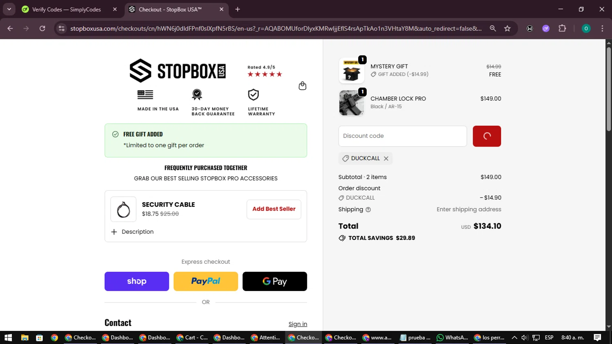The height and width of the screenshot is (344, 612).
Task: Open the purple extension icon
Action: (546, 29)
